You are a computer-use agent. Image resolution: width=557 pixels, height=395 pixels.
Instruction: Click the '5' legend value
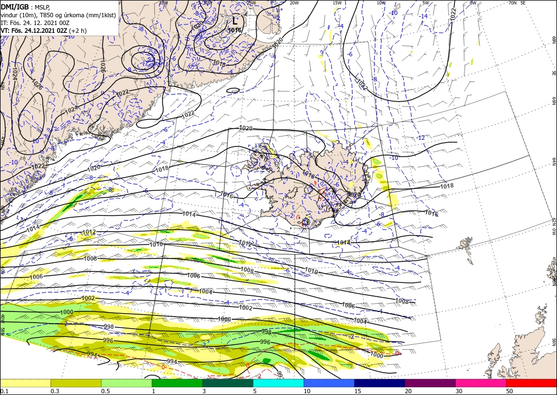click(255, 391)
